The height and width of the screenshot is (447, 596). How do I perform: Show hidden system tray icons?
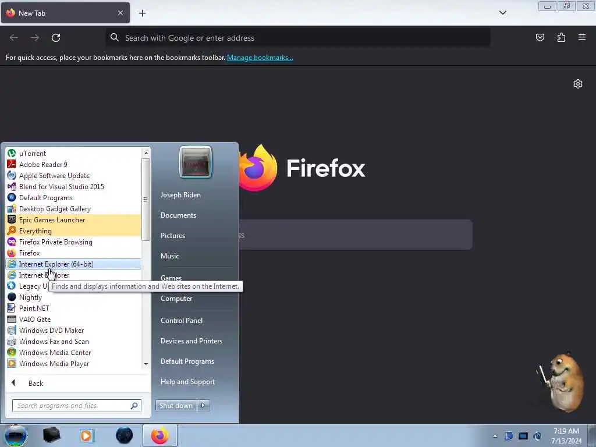click(495, 436)
